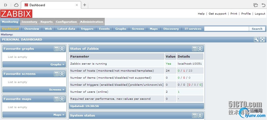This screenshot has height=120, width=267.
Task: Click the browser undo arrow icon
Action: coord(263,5)
